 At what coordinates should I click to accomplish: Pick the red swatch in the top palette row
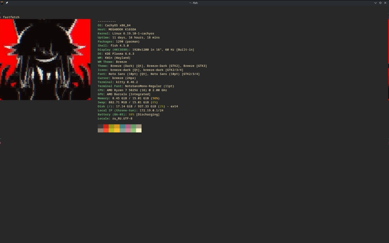click(x=106, y=126)
